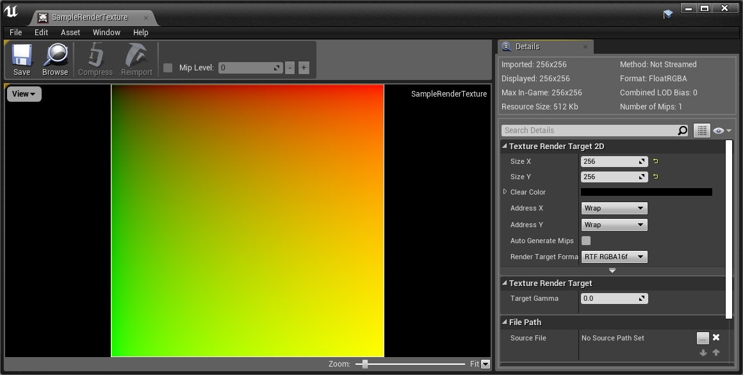Screen dimensions: 743x375
Task: Click the 'Max In-Game: 256x256' text
Action: point(542,92)
